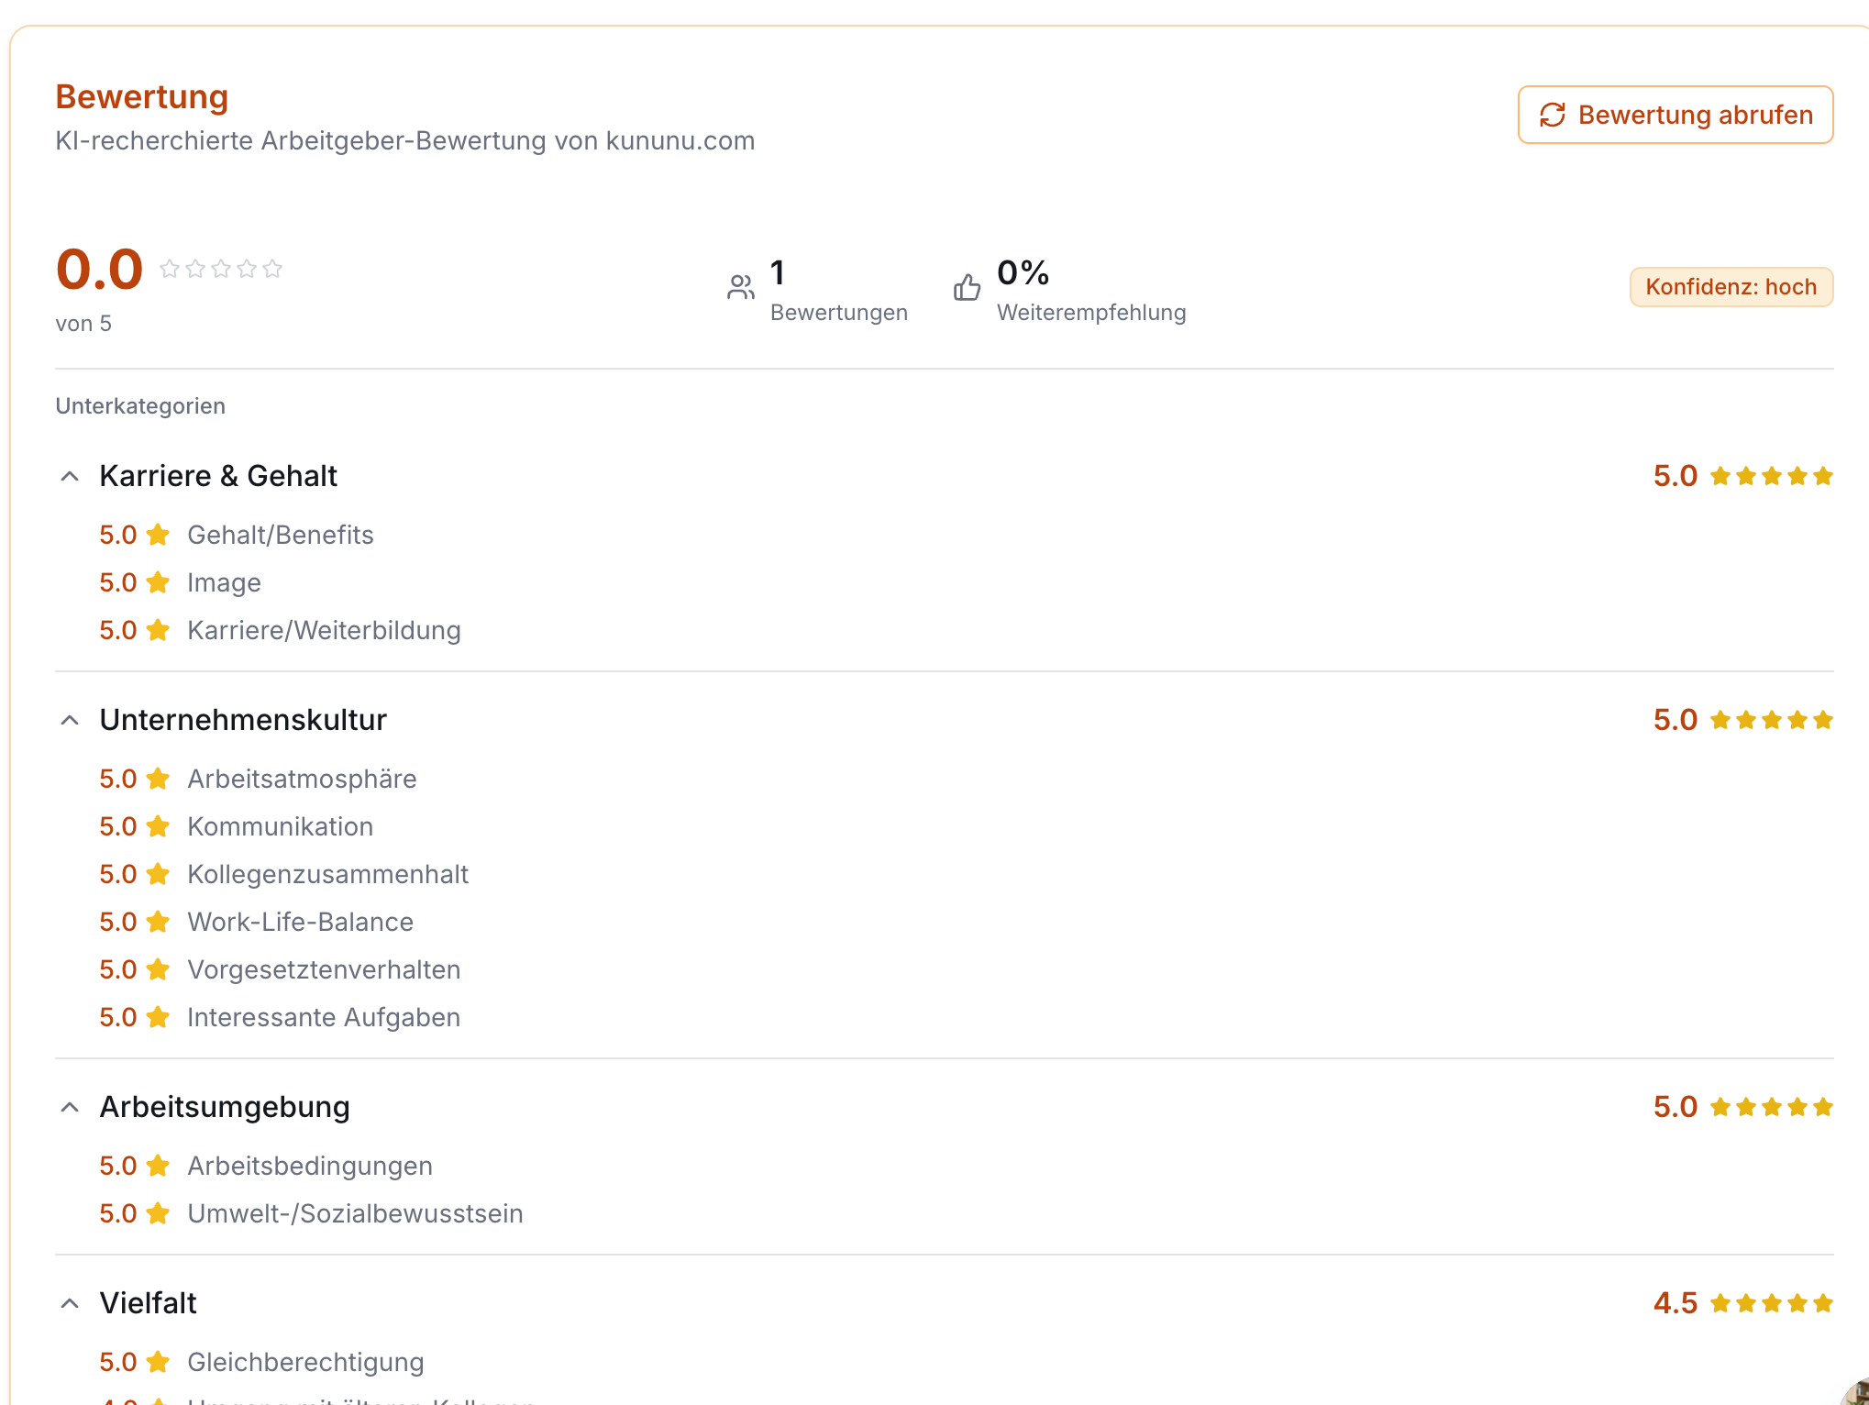This screenshot has width=1869, height=1405.
Task: Click the empty star rating next to 0.0
Action: coord(221,269)
